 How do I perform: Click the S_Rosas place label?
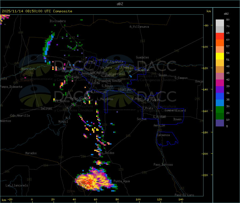tap(107, 86)
